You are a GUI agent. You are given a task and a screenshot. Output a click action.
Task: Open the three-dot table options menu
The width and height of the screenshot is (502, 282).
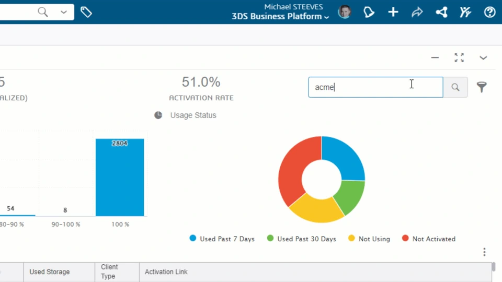coord(484,252)
